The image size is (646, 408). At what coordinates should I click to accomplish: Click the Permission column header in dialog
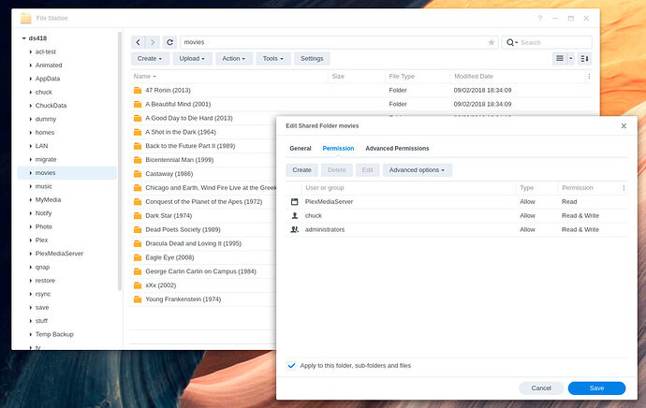pos(588,188)
